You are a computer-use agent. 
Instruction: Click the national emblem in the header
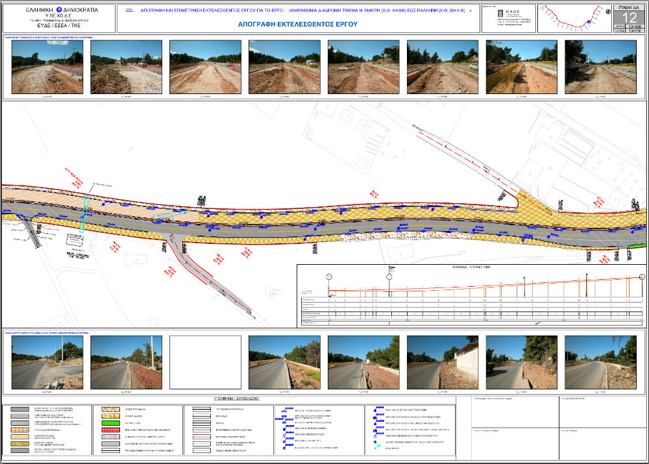pos(59,10)
